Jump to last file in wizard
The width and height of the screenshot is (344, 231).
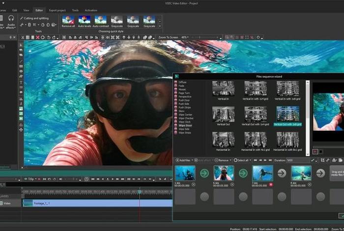270,160
